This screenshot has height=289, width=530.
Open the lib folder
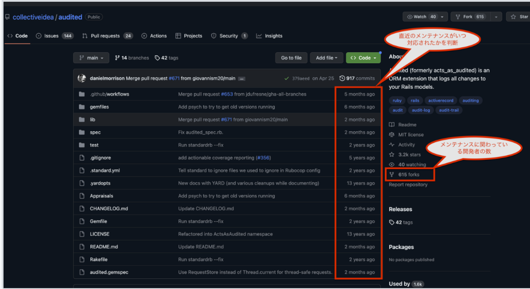pos(92,119)
